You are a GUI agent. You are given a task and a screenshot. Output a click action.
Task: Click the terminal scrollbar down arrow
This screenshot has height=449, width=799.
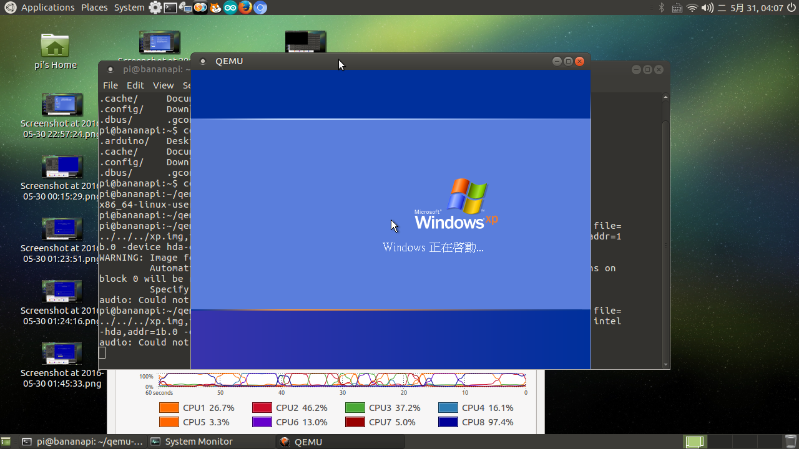[x=665, y=364]
